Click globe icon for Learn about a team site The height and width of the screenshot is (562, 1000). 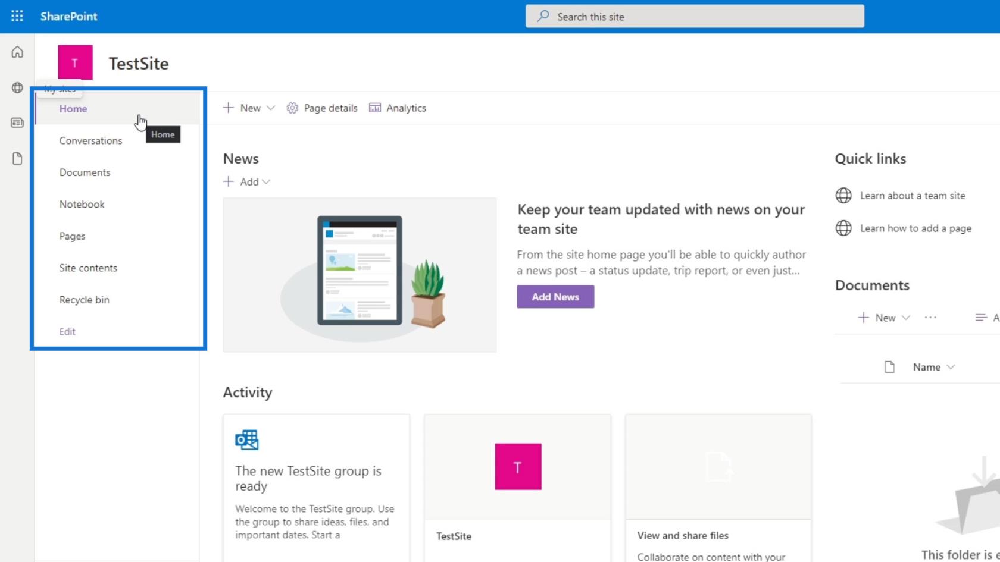click(843, 195)
